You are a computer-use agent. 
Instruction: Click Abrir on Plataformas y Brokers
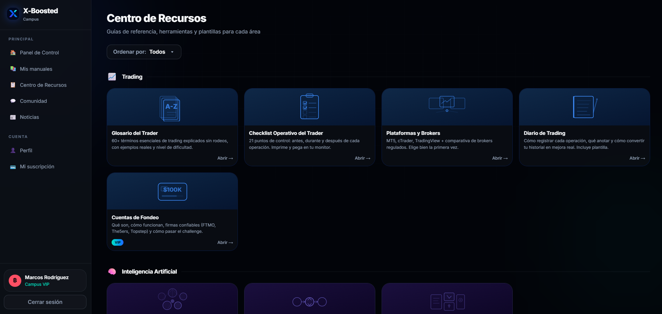500,158
